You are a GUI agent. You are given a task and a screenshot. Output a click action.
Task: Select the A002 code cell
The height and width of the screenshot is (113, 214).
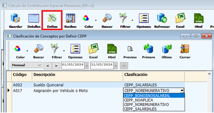pos(22,85)
